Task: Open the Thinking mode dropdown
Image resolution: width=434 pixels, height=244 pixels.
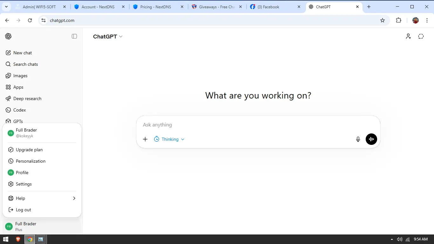Action: pyautogui.click(x=169, y=139)
